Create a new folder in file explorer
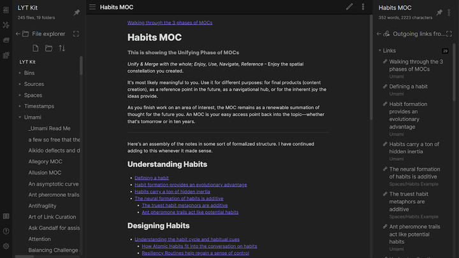Image resolution: width=459 pixels, height=258 pixels. [x=49, y=48]
